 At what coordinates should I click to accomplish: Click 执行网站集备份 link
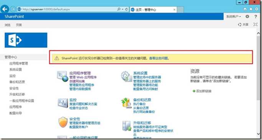click(x=144, y=112)
